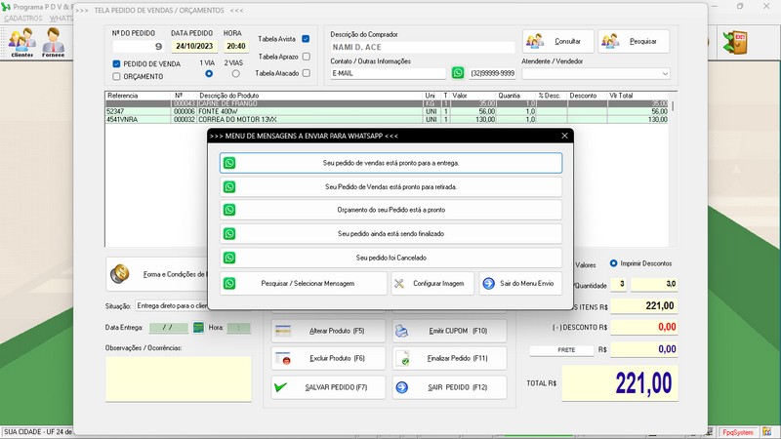Click the Observações / Ocorrências text area
Viewport: 781px width, 439px height.
(x=178, y=379)
